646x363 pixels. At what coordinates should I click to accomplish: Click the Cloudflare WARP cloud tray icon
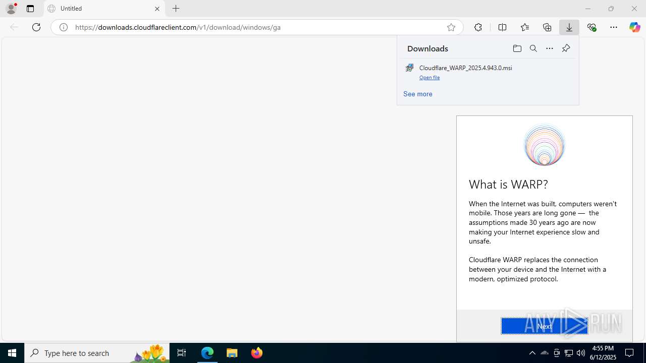tap(545, 353)
